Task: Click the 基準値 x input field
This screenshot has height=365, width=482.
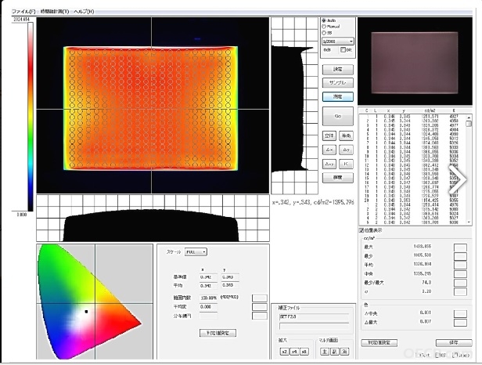Action: pyautogui.click(x=208, y=277)
